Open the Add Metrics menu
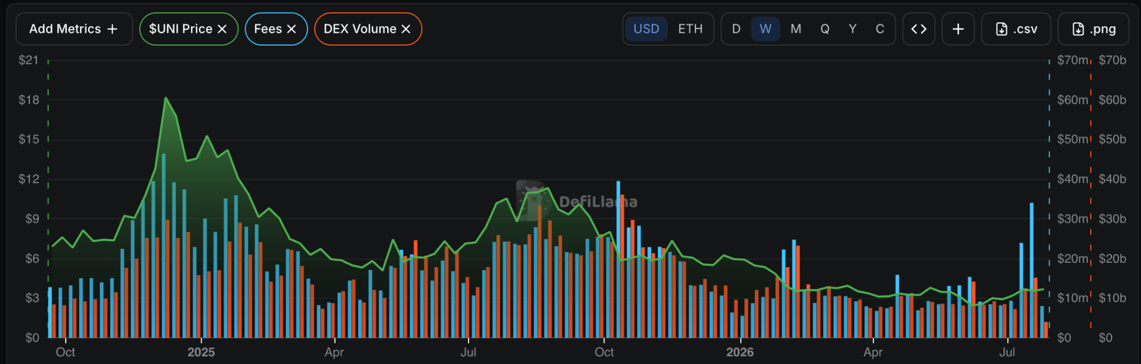The image size is (1141, 364). coord(74,29)
